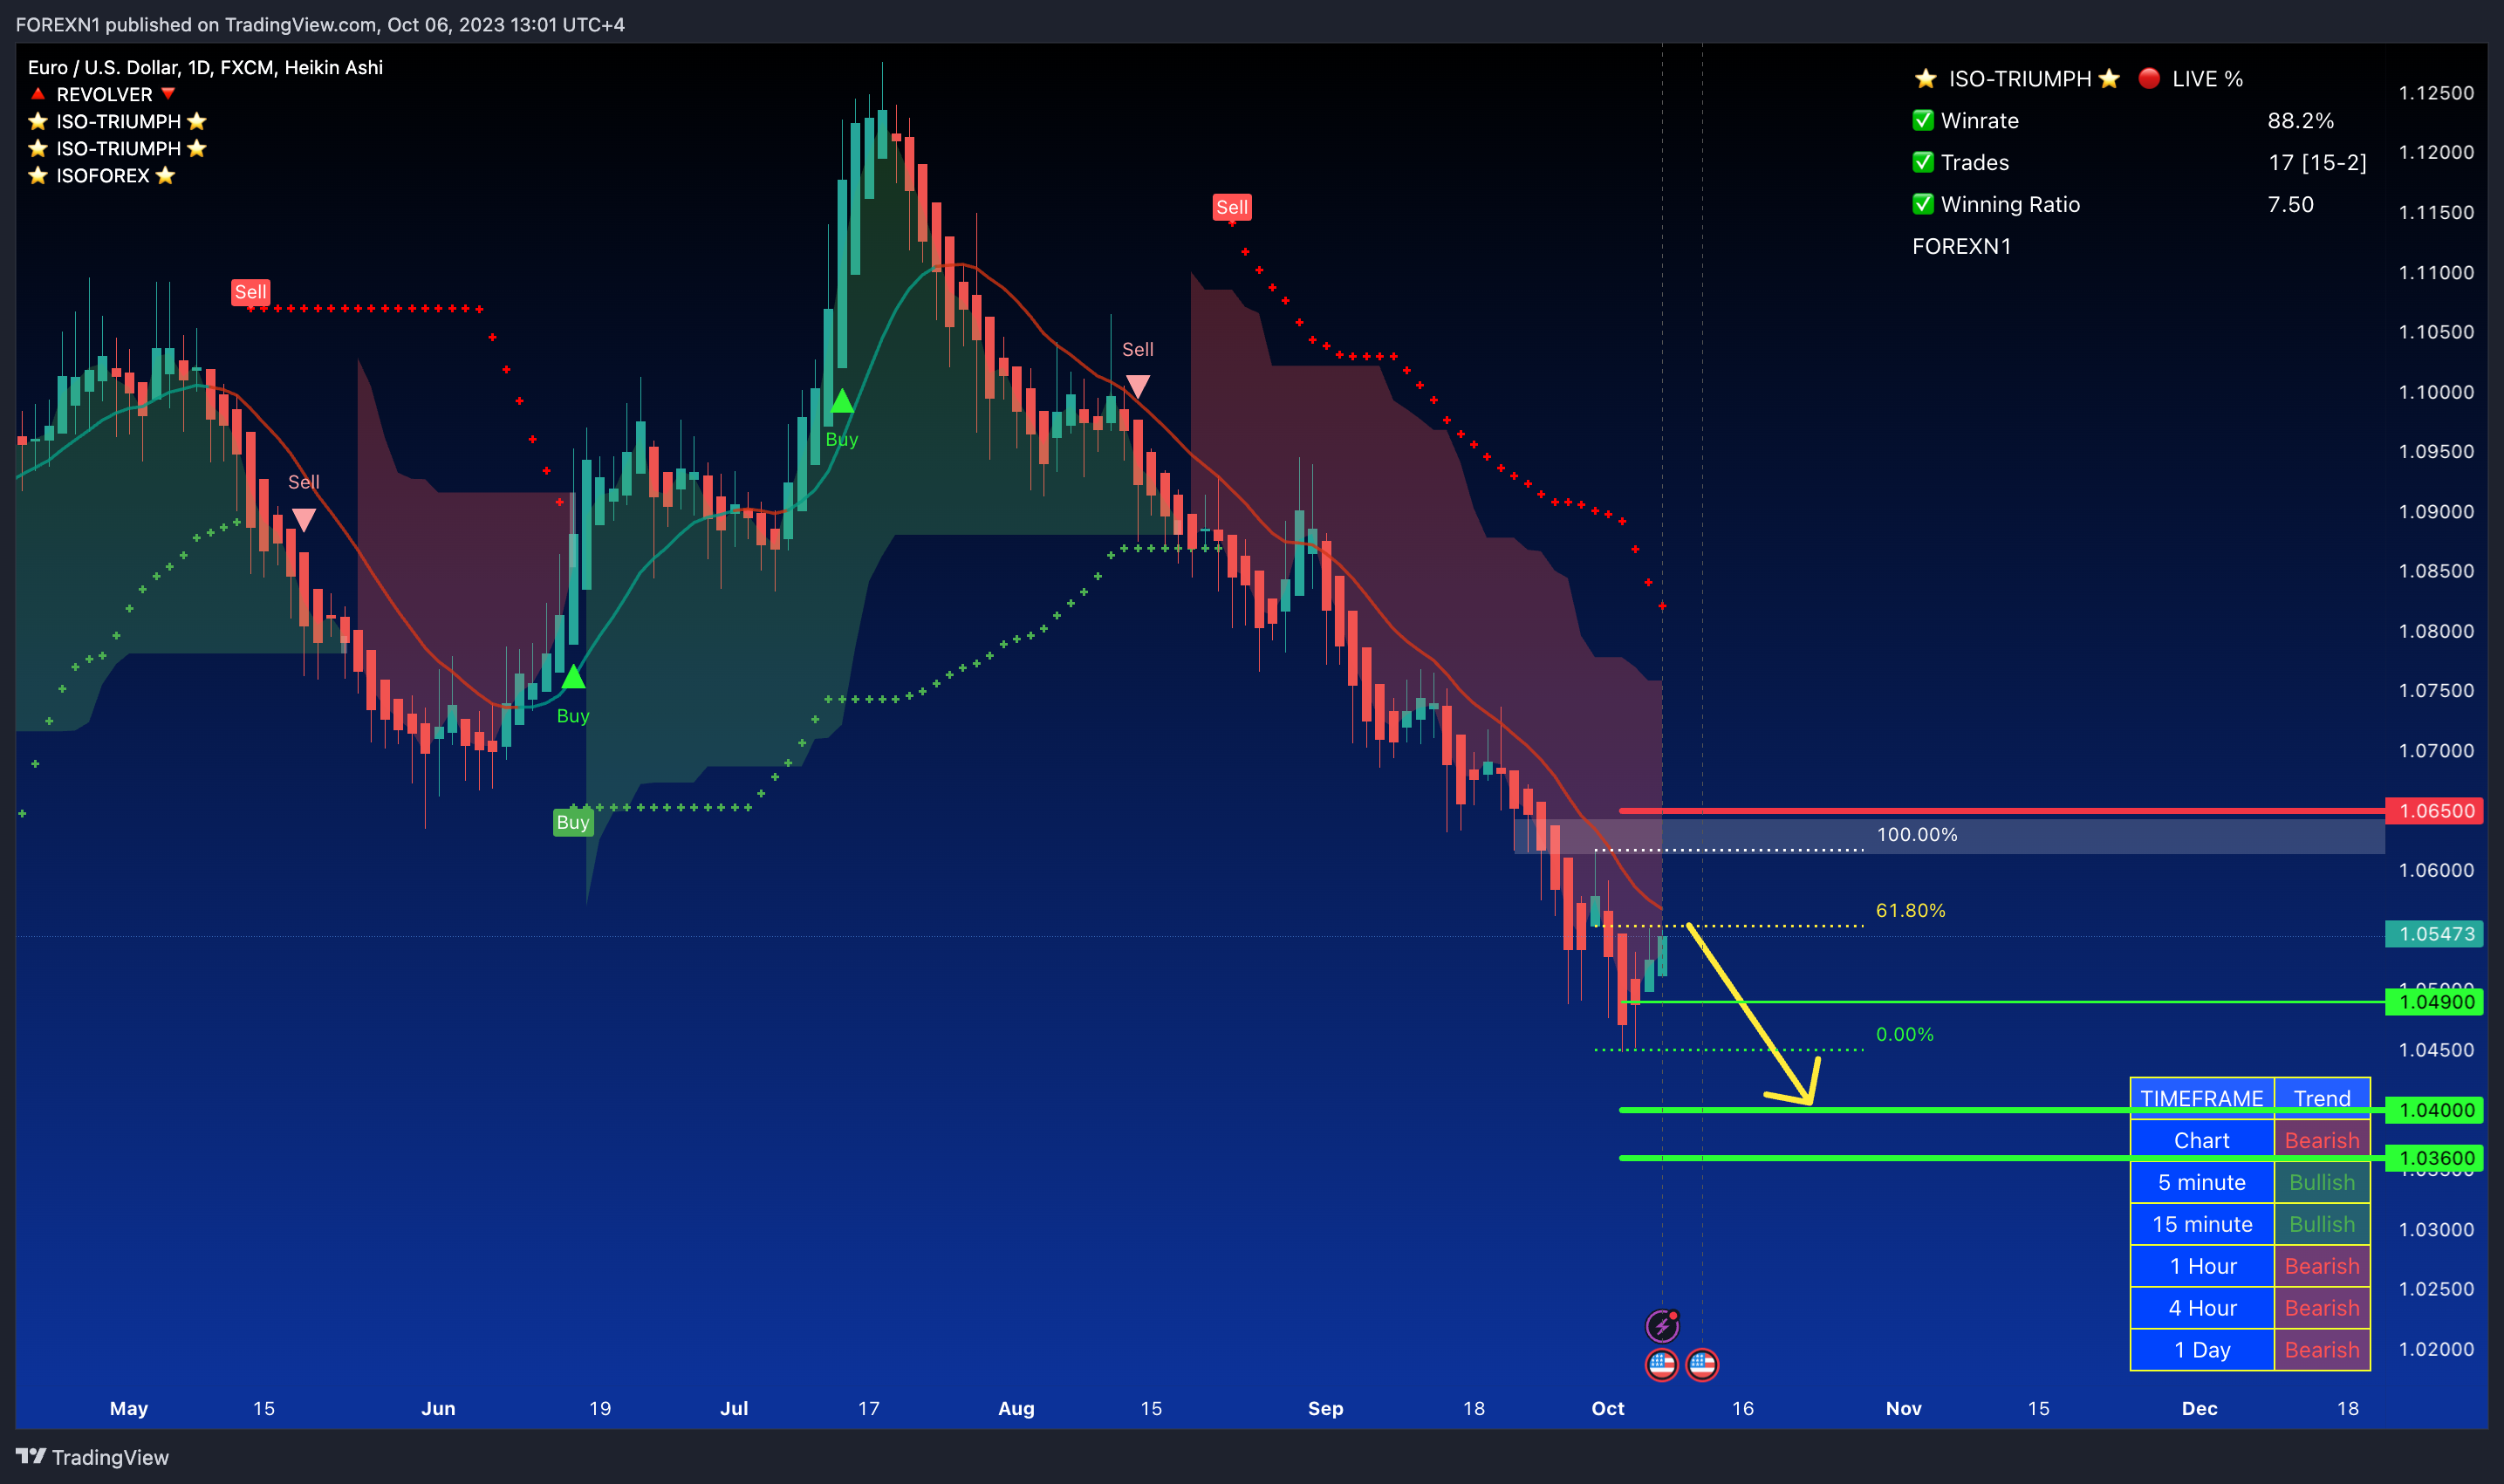Screen dimensions: 2504x1484
Task: Click the red Sell label box in late August
Action: (x=1232, y=207)
